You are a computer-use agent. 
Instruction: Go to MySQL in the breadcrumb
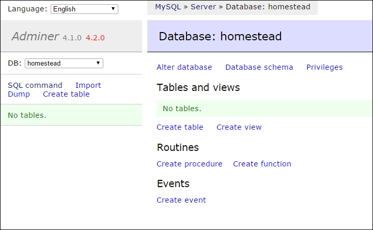click(x=168, y=7)
